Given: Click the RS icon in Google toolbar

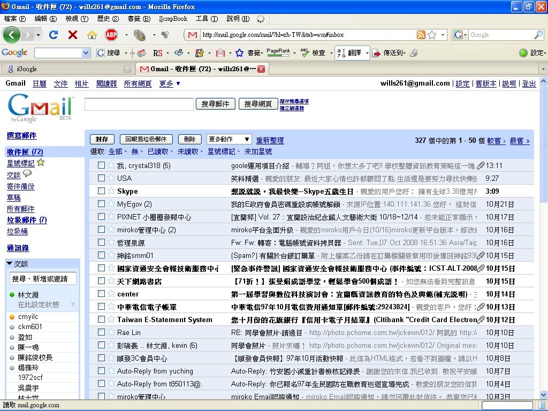Looking at the screenshot, I should coord(158,53).
